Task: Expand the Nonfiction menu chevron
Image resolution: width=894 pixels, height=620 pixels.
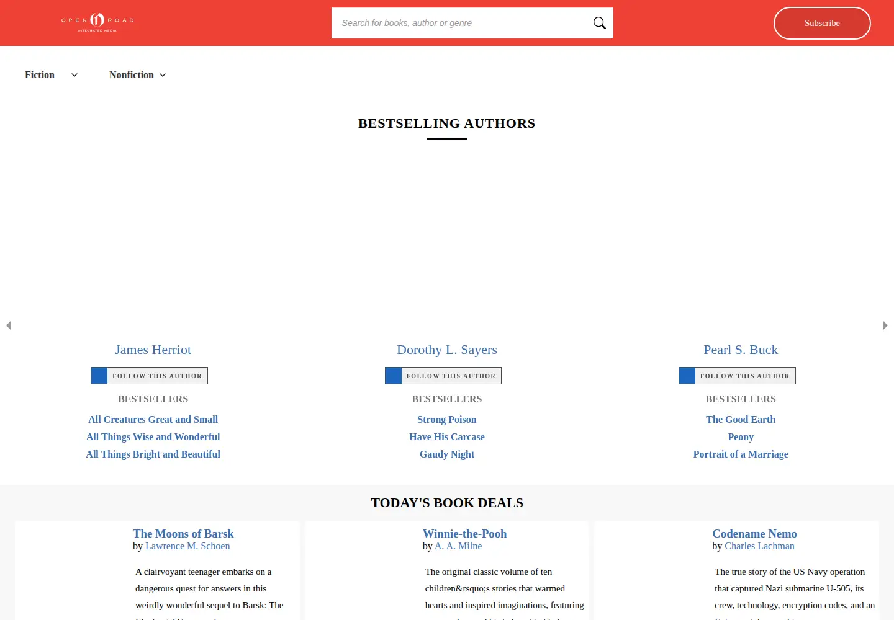Action: tap(163, 75)
